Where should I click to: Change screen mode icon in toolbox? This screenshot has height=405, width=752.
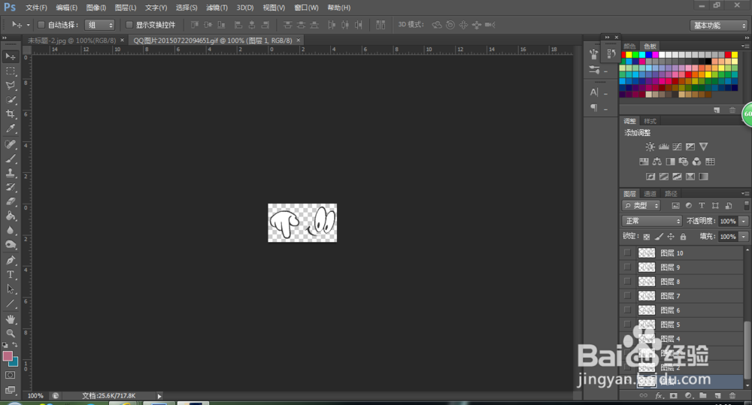(x=10, y=390)
